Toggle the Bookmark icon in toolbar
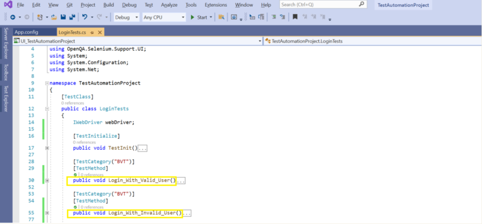The height and width of the screenshot is (224, 482). [295, 17]
